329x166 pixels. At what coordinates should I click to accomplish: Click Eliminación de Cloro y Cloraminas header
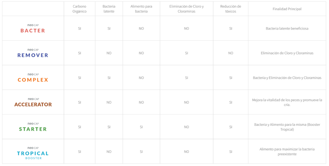[186, 9]
